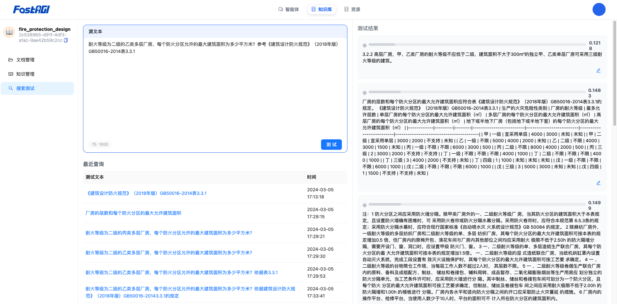Image resolution: width=617 pixels, height=304 pixels.
Task: Click the 最近查询 heading
Action: point(93,164)
